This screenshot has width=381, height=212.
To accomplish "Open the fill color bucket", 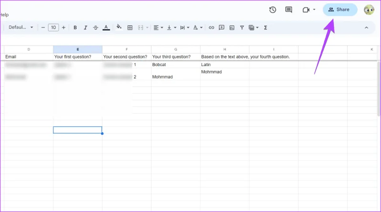I will 119,27.
